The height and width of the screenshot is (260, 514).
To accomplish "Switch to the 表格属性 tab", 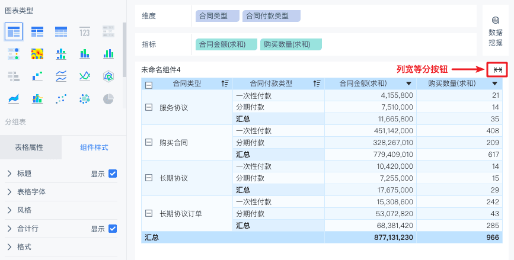I will coord(30,147).
